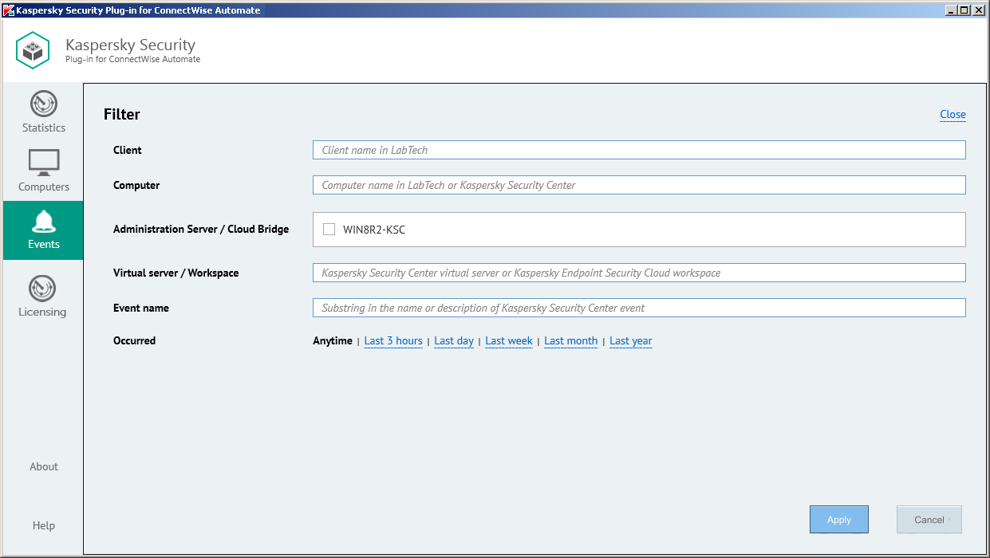Select the Last week time range

click(508, 341)
